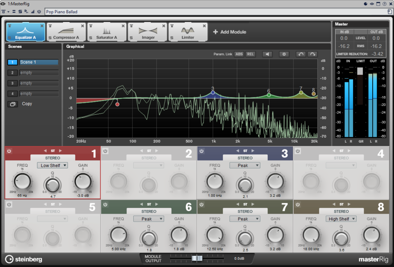Open preset management icon at field end
The width and height of the screenshot is (394, 267).
(390, 12)
